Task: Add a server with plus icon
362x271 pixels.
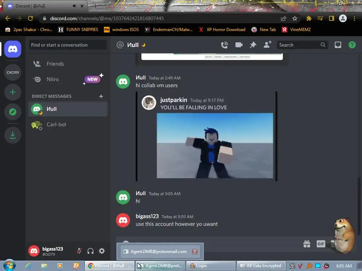Action: (13, 92)
